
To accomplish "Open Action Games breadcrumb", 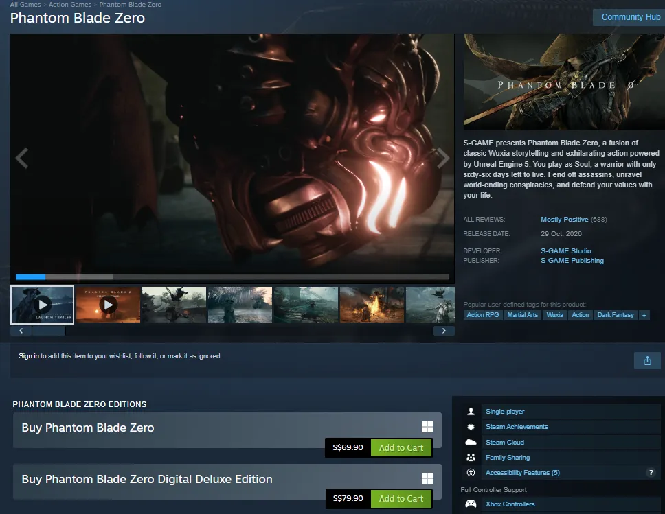I will 70,4.
